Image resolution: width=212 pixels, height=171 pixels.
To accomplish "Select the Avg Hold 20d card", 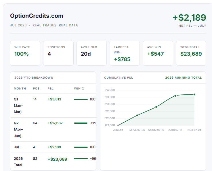I will pyautogui.click(x=91, y=53).
